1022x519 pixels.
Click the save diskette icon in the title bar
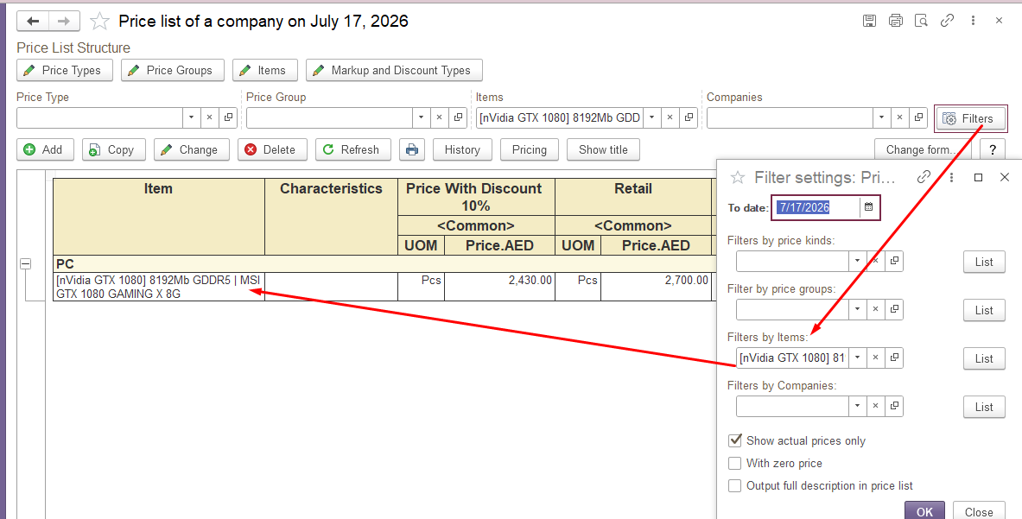coord(869,21)
